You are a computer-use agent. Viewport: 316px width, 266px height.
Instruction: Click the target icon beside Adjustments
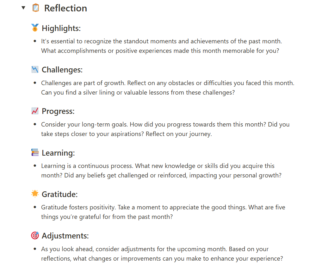[35, 235]
